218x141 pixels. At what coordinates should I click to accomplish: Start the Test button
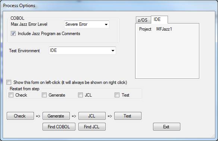128,116
